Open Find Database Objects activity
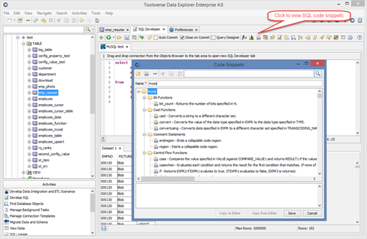The image size is (367, 239). 26,204
